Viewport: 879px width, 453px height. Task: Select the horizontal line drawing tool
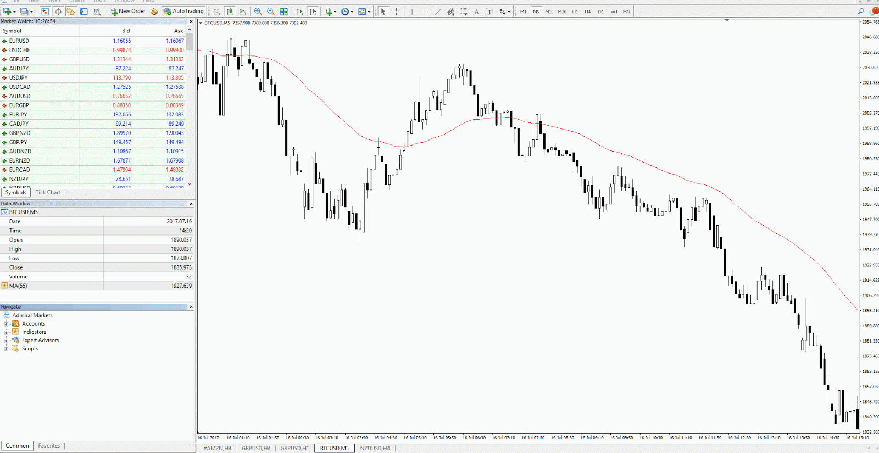click(425, 11)
